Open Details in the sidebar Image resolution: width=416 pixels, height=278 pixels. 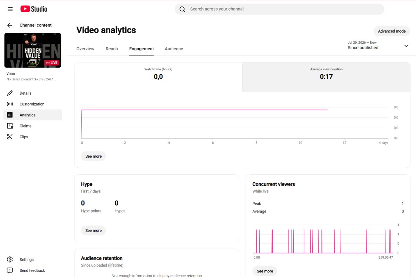[33, 93]
